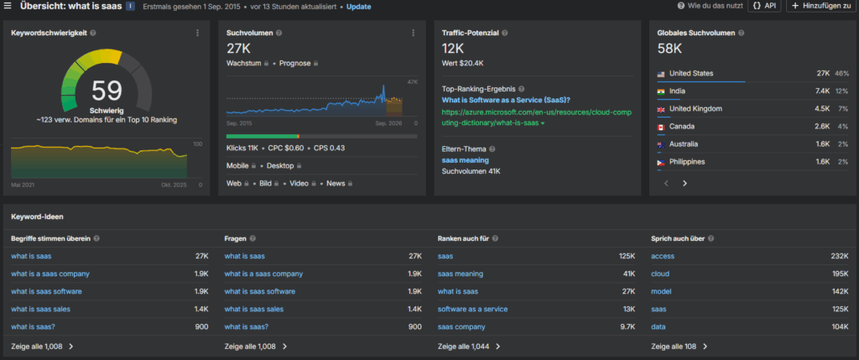Click help icon beside Sprich auch über
The image size is (859, 360).
click(x=711, y=239)
